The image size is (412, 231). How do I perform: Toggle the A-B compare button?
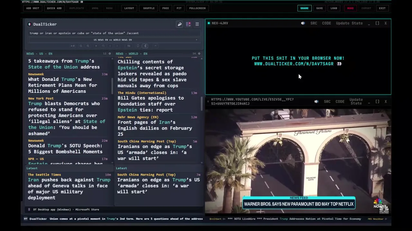click(73, 46)
